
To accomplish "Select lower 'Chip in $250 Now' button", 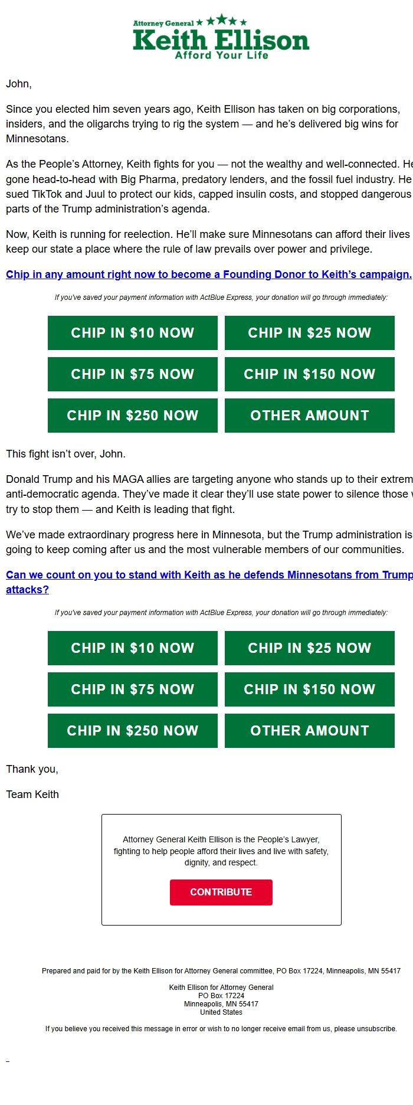I will [x=133, y=731].
